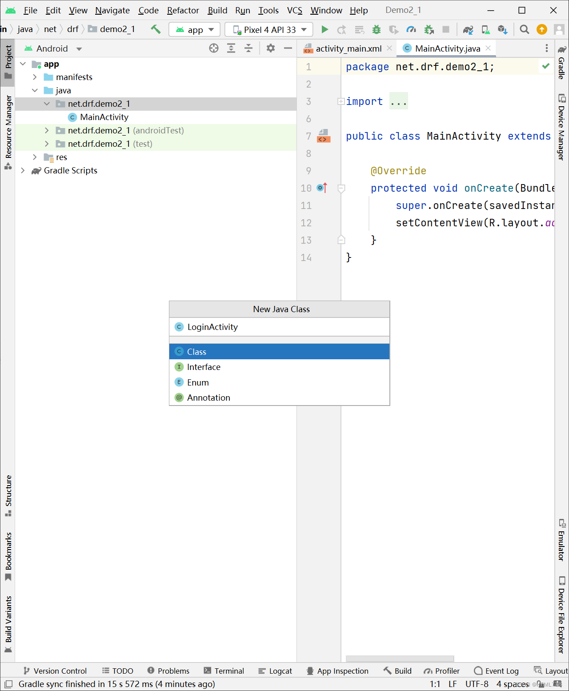Click Select Opened File target icon
This screenshot has height=691, width=569.
(x=214, y=48)
